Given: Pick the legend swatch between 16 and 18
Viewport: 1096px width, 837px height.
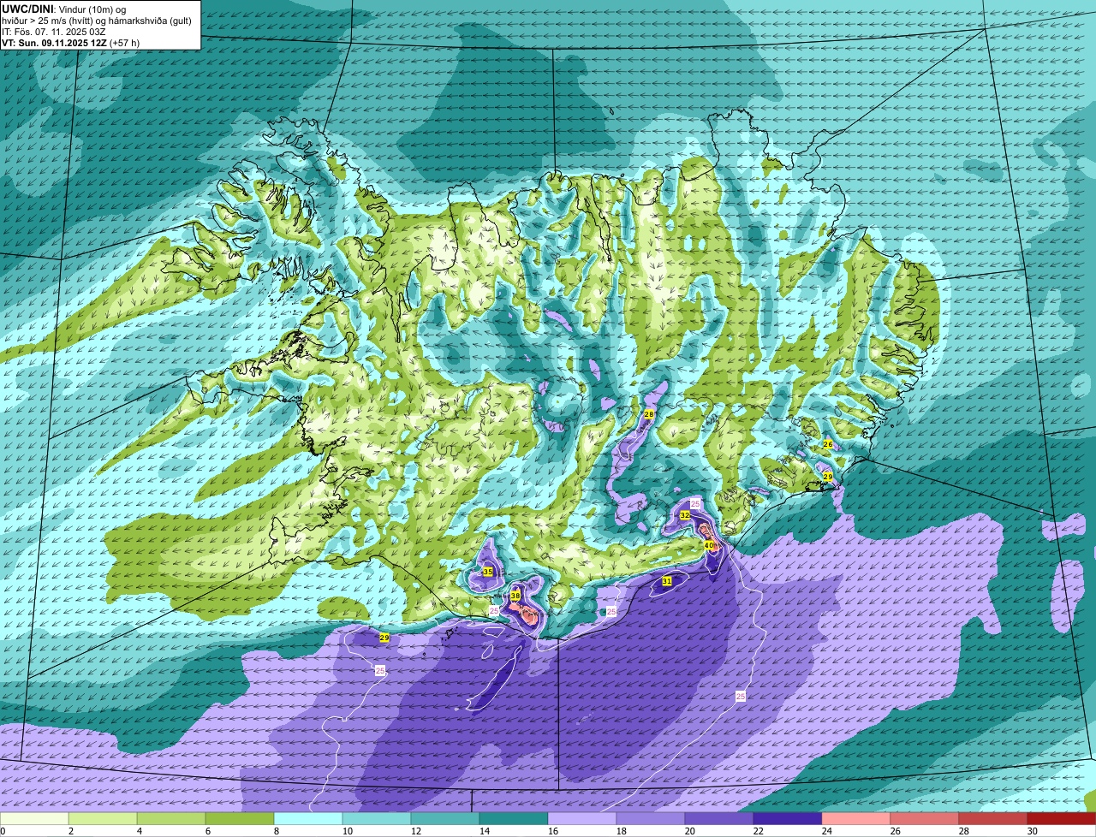Looking at the screenshot, I should [x=582, y=819].
